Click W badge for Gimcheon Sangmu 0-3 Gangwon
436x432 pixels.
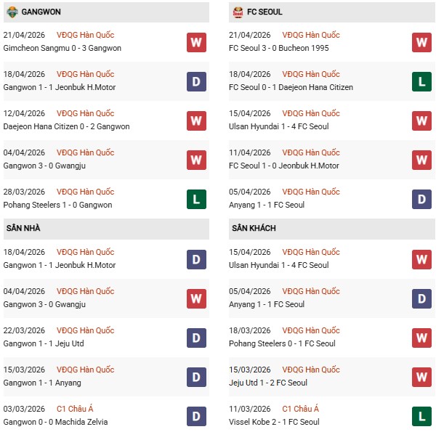pos(196,42)
